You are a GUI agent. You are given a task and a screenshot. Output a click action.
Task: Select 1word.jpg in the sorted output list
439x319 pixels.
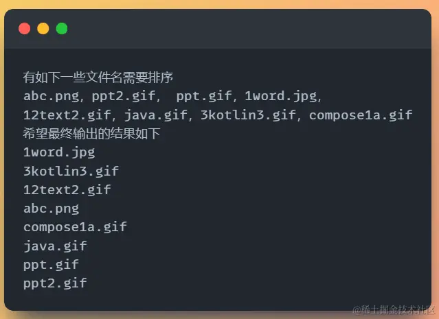tap(59, 152)
